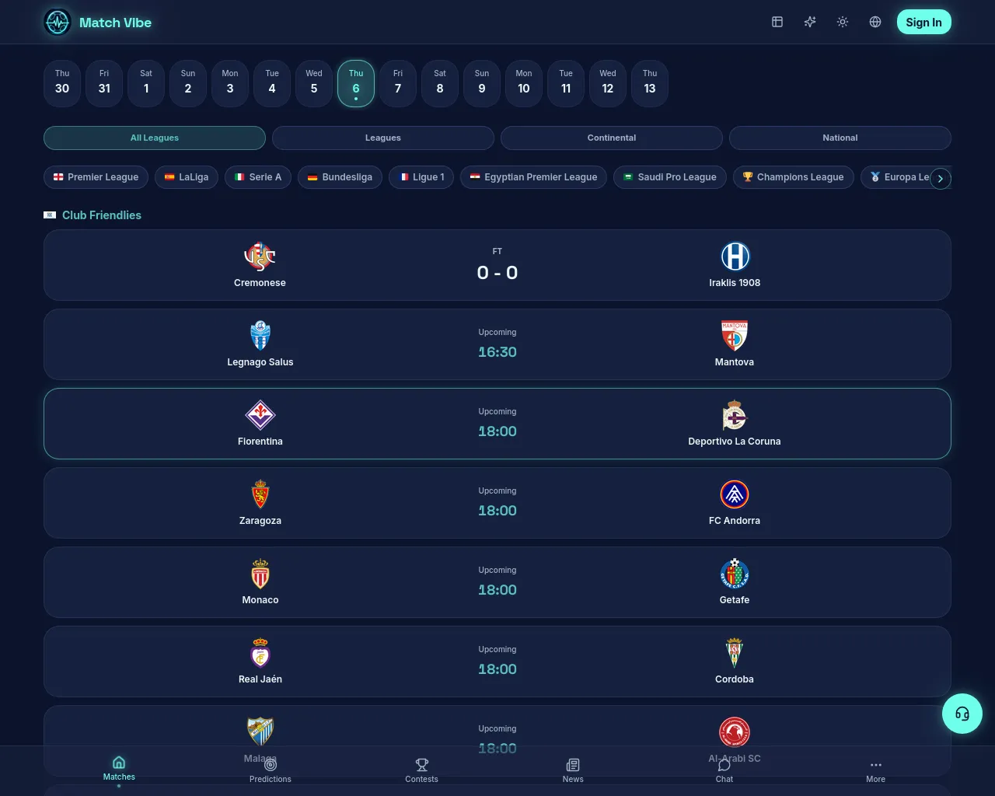Toggle the sun theme icon
995x796 pixels.
coord(843,22)
